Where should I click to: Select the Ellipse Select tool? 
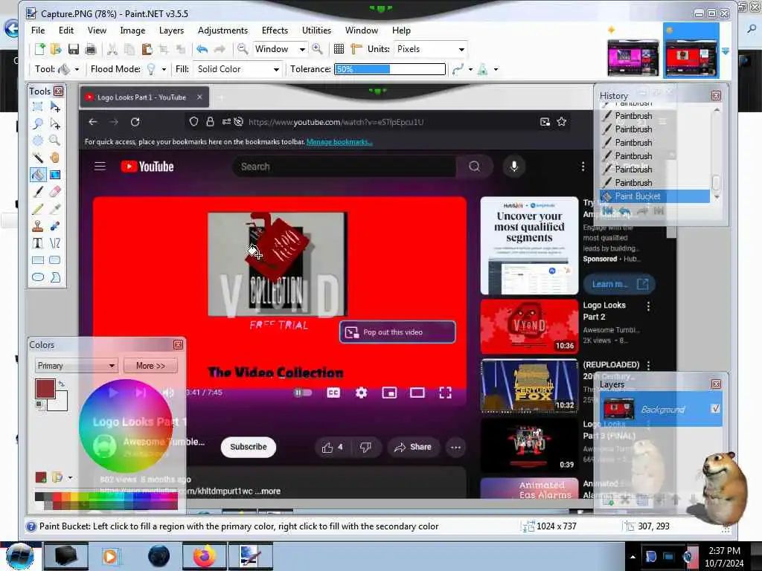click(x=37, y=141)
